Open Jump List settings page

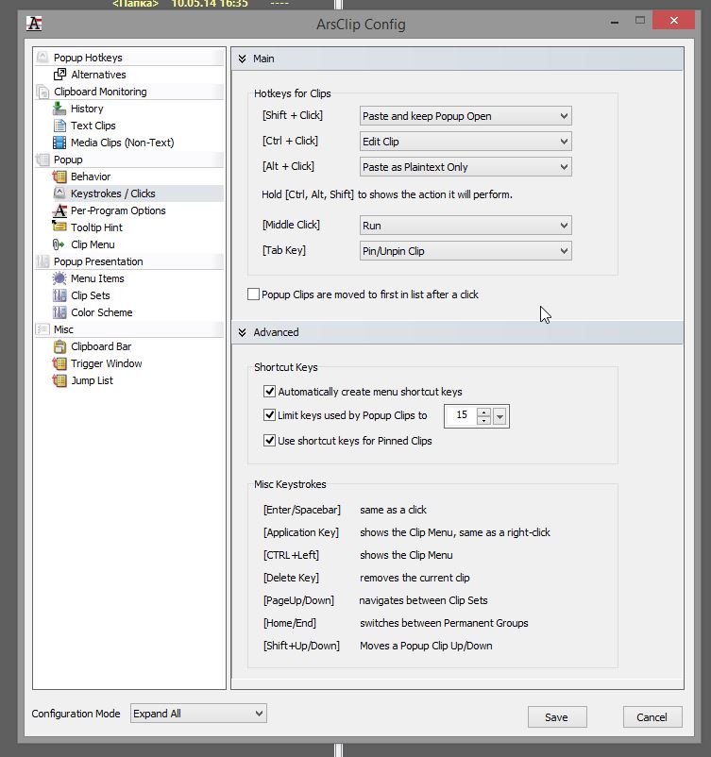pyautogui.click(x=92, y=380)
